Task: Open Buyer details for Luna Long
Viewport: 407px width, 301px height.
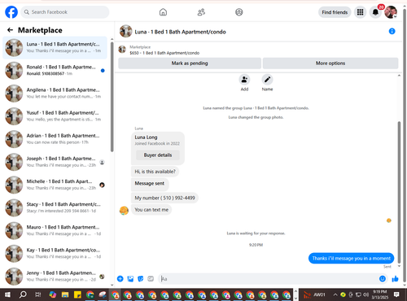Action: tap(158, 155)
